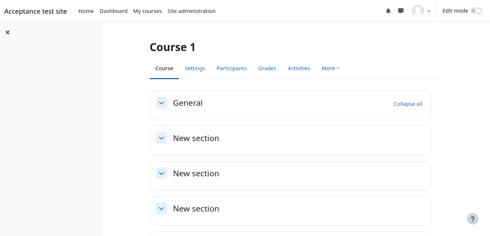Go to My courses page
The height and width of the screenshot is (236, 490).
pyautogui.click(x=147, y=11)
